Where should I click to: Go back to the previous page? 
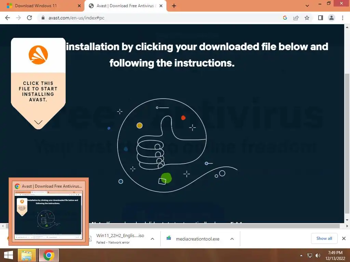click(x=8, y=18)
